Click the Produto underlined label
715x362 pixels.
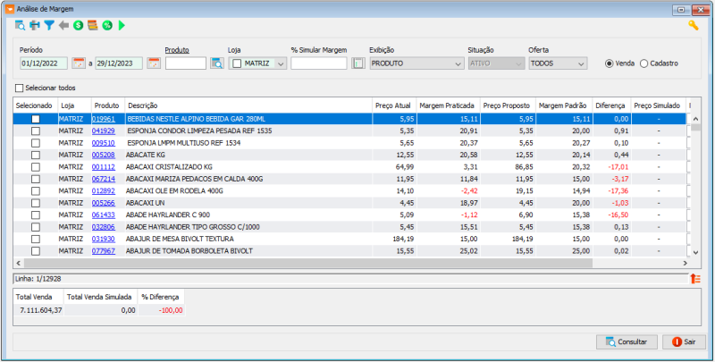(x=177, y=50)
